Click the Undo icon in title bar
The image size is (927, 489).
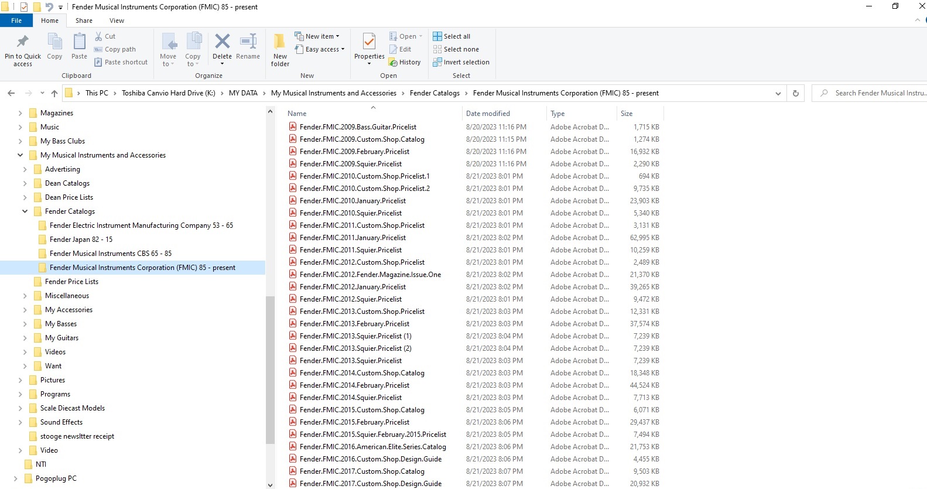[x=49, y=7]
